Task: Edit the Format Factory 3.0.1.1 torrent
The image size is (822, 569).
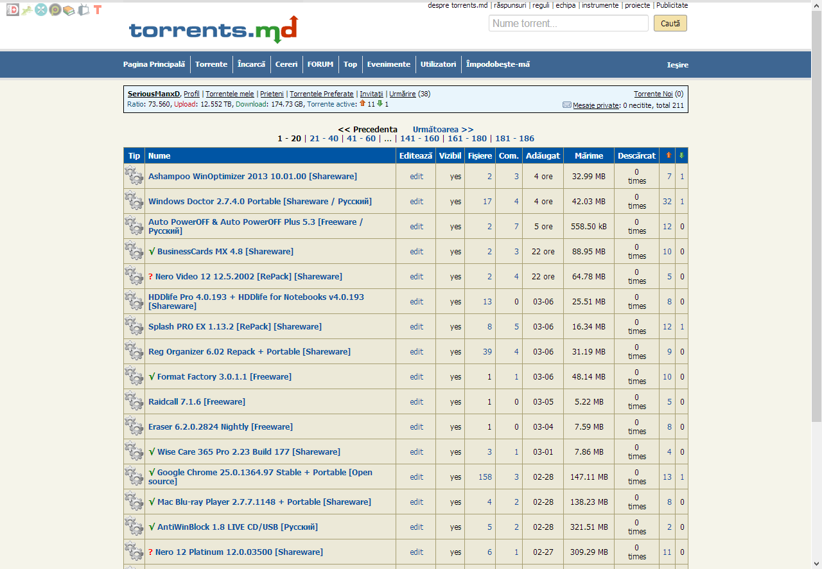Action: coord(417,376)
